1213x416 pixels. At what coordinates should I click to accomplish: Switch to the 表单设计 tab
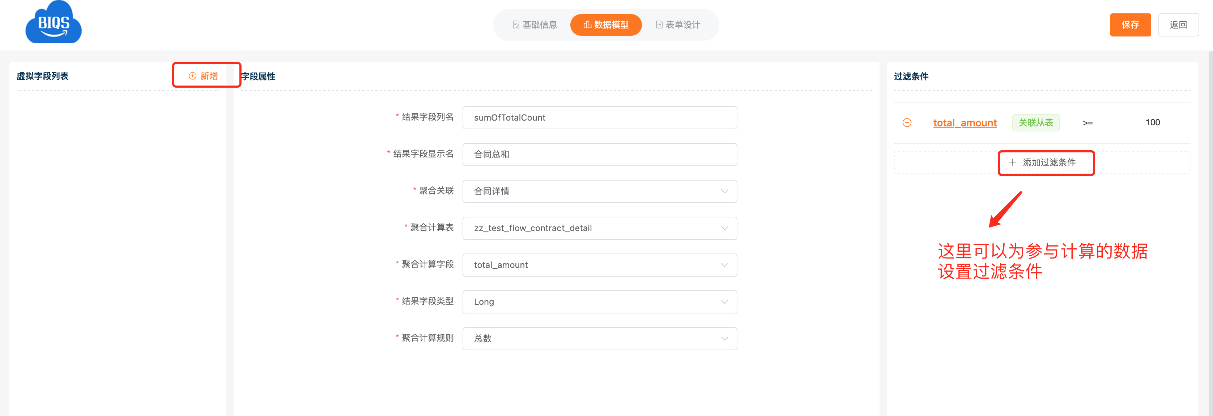(x=678, y=25)
